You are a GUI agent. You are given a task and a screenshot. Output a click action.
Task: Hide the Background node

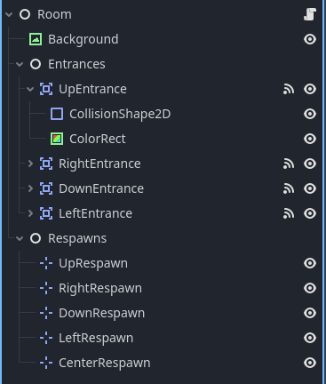click(x=310, y=39)
